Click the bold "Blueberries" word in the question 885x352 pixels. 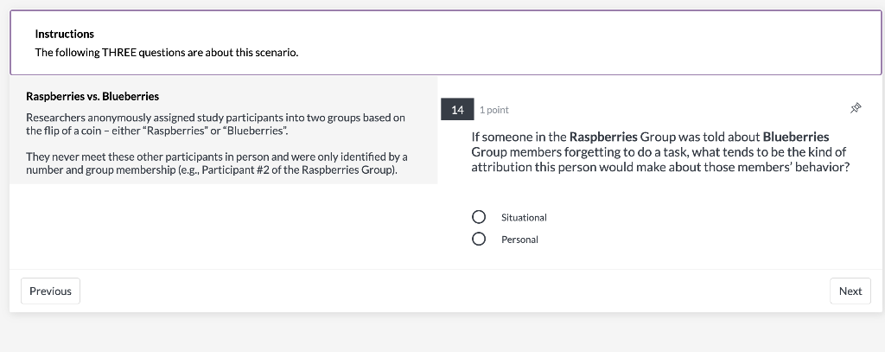tap(796, 137)
